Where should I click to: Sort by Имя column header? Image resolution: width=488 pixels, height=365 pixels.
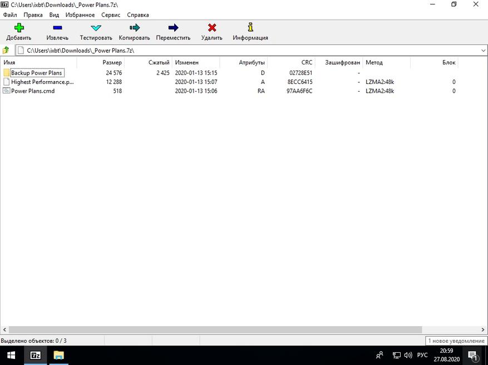click(38, 62)
